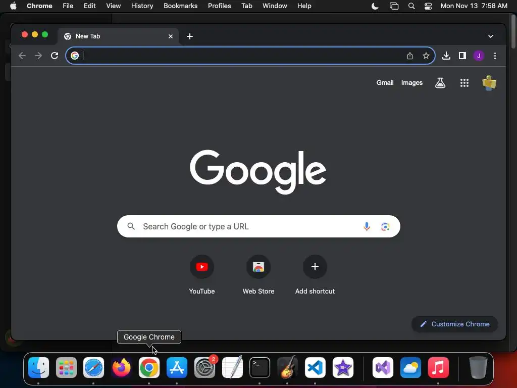
Task: Click the Google account avatar picture
Action: (x=489, y=83)
